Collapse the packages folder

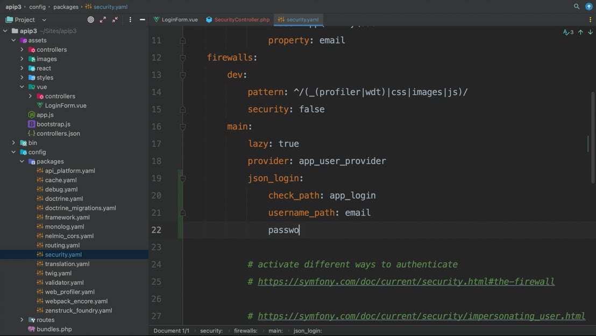point(22,162)
